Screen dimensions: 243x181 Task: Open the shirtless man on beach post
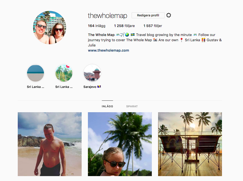[50, 144]
